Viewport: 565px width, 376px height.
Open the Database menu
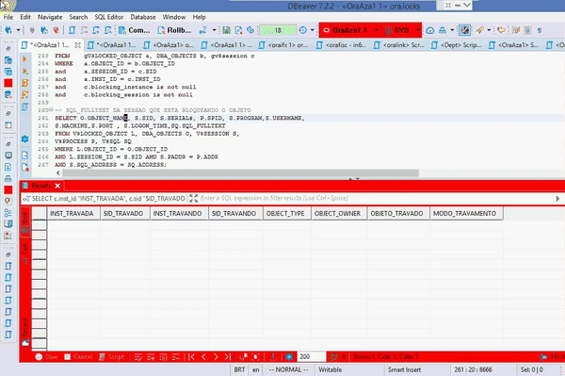pos(143,17)
